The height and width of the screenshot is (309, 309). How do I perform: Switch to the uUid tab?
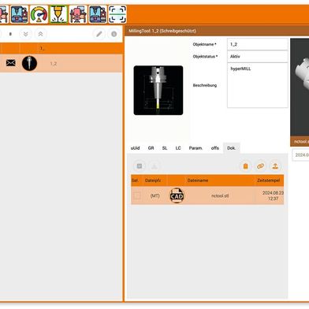click(x=135, y=148)
